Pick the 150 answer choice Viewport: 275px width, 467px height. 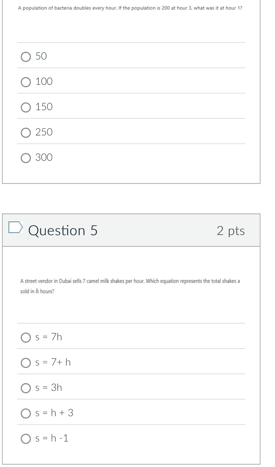(26, 107)
